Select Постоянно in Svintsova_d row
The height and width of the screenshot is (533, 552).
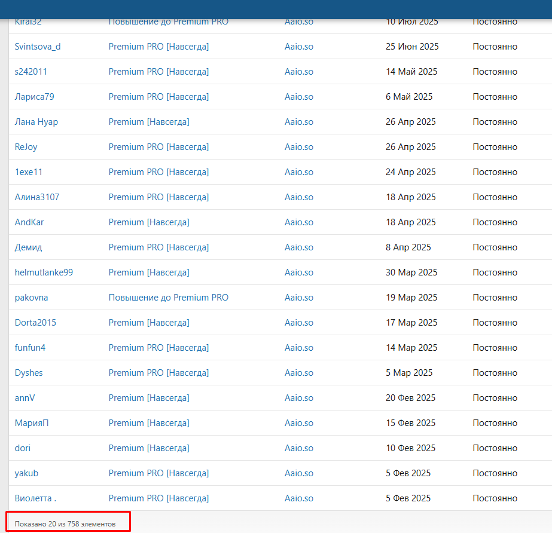(495, 47)
